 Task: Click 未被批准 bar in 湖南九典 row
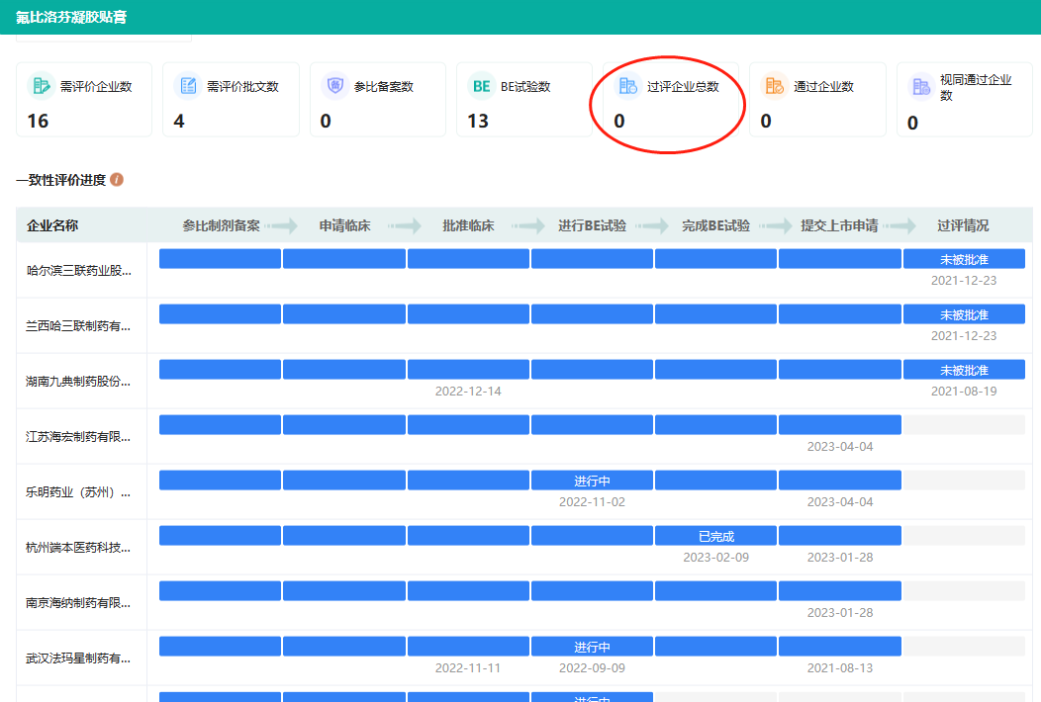(964, 370)
